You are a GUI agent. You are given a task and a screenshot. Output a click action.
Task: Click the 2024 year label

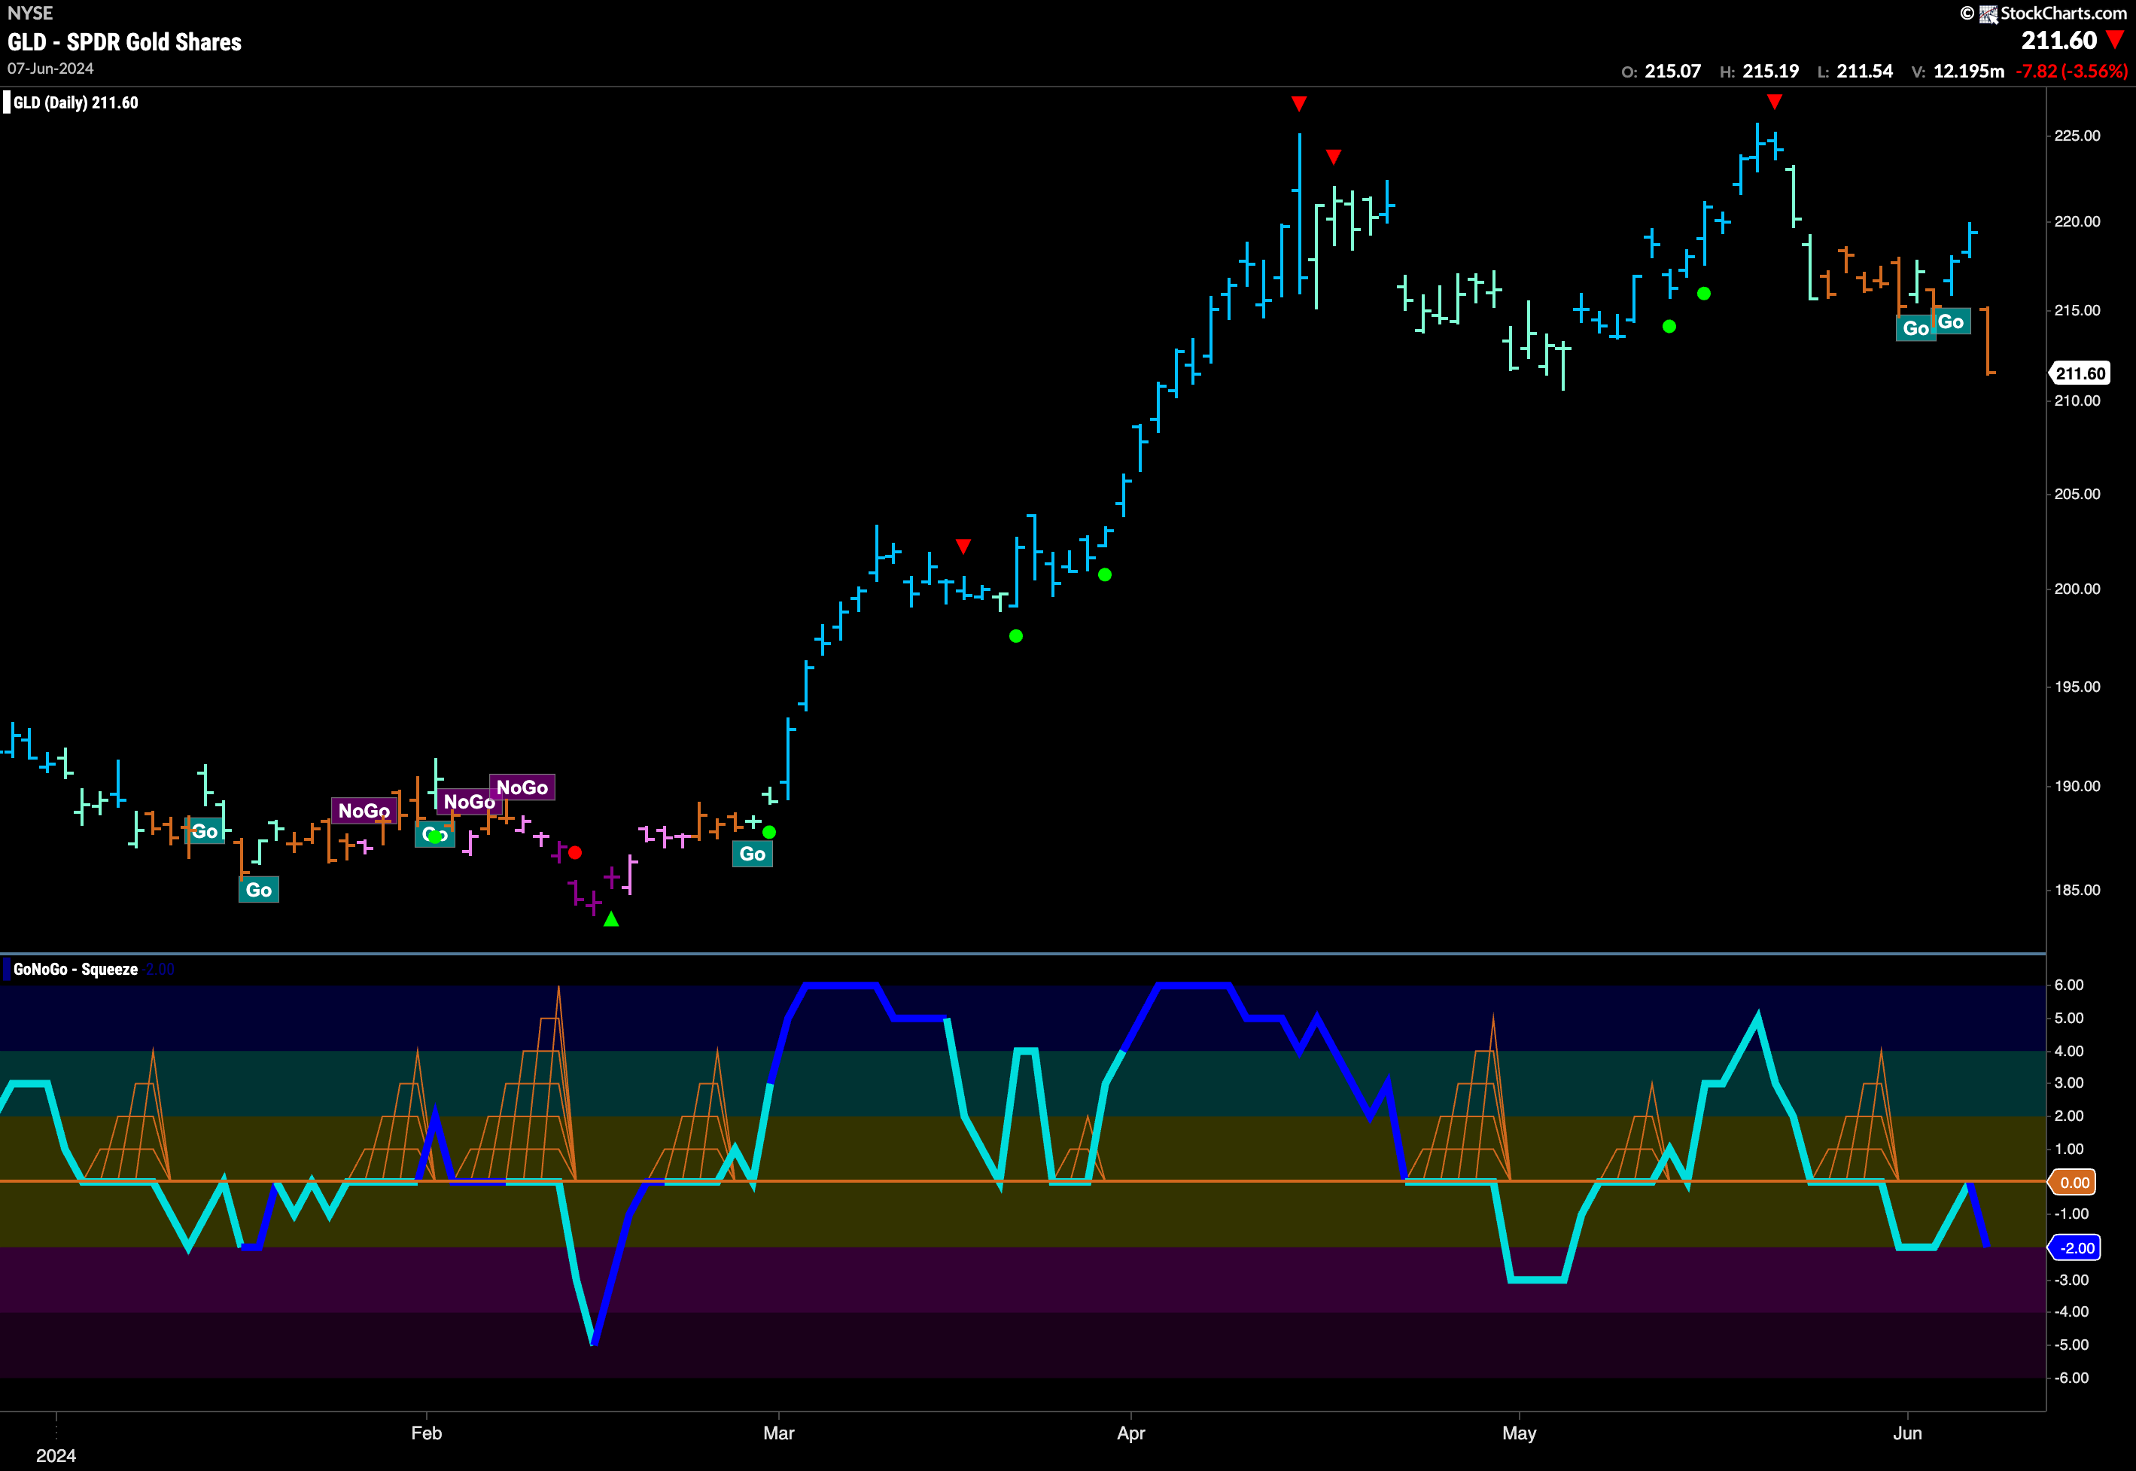point(56,1455)
